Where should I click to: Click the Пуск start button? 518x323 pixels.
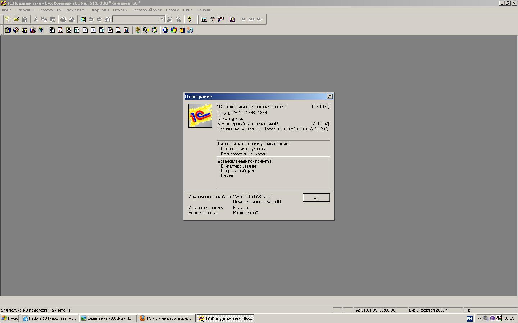point(10,318)
